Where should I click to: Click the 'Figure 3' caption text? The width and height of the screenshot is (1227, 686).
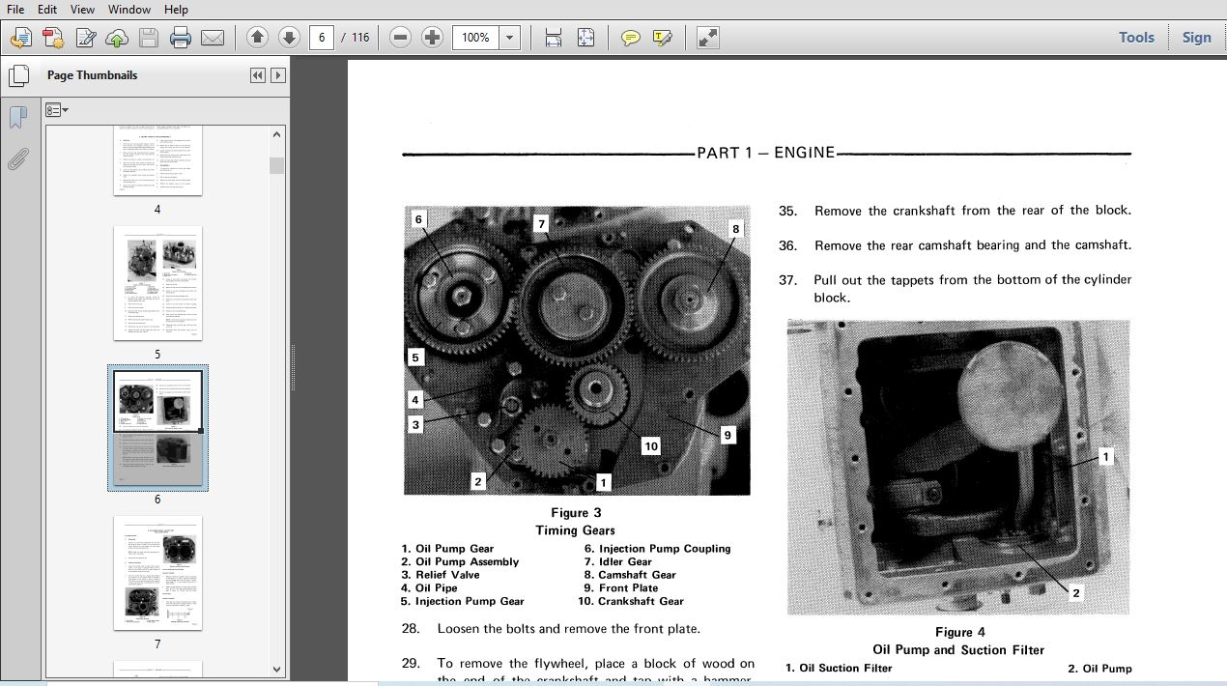point(576,513)
